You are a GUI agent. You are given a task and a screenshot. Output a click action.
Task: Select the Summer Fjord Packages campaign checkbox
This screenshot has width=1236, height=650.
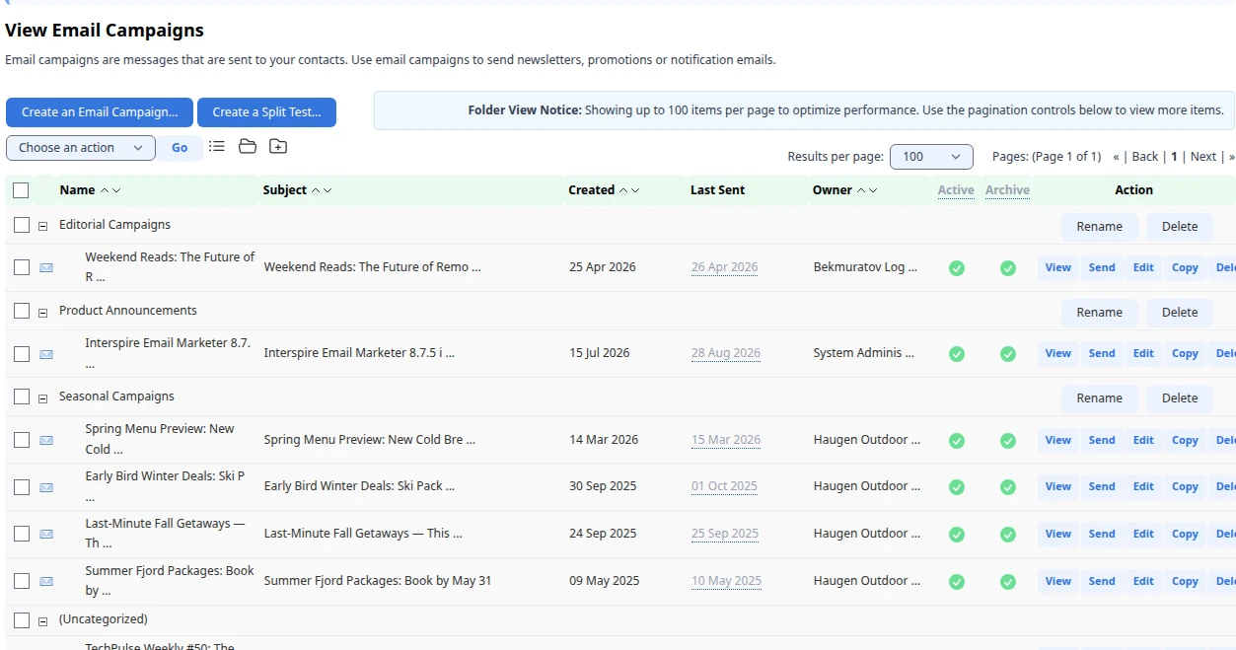22,580
